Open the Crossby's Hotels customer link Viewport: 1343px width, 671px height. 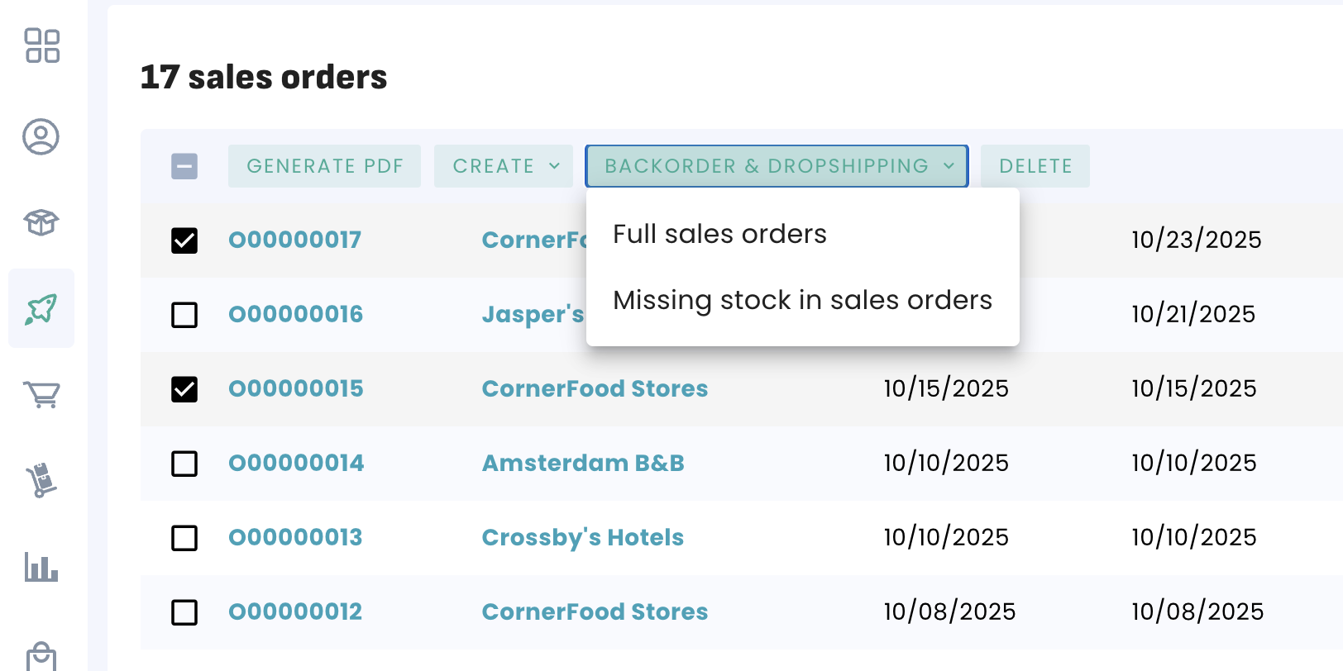tap(583, 537)
